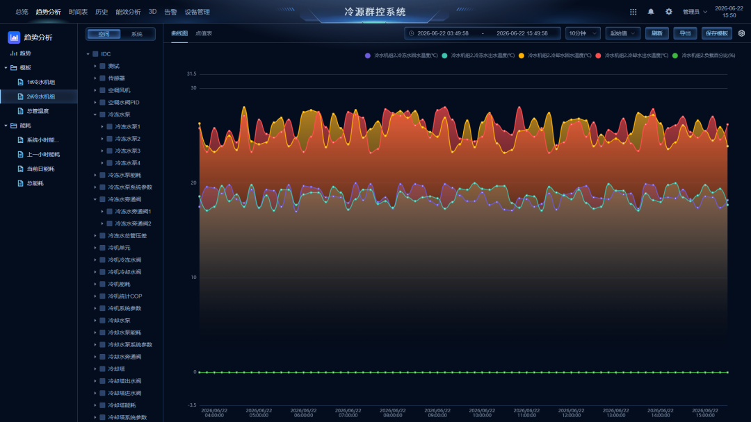The height and width of the screenshot is (422, 751).
Task: Tick the 空调风机 checkbox
Action: tap(102, 90)
